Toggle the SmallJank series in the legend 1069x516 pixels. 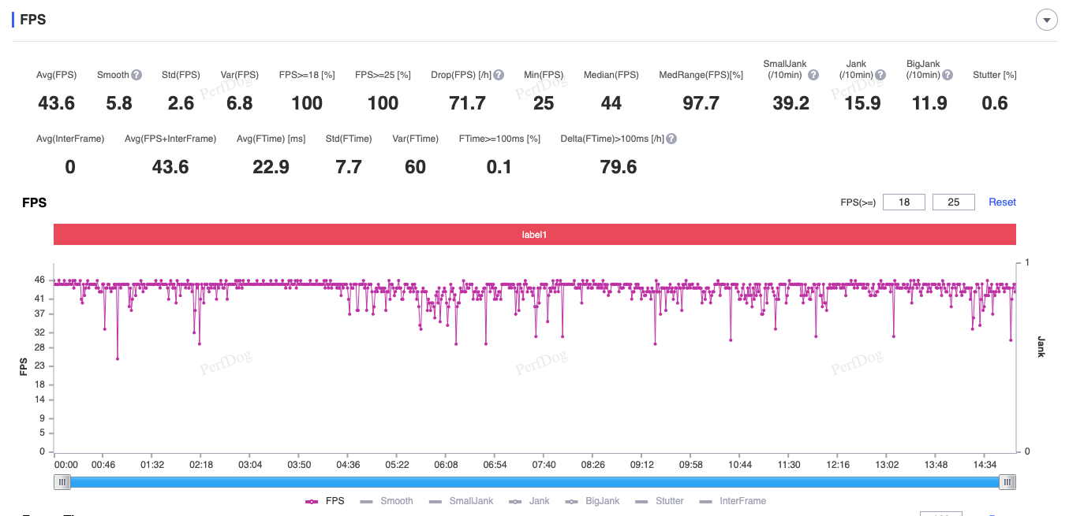coord(462,501)
